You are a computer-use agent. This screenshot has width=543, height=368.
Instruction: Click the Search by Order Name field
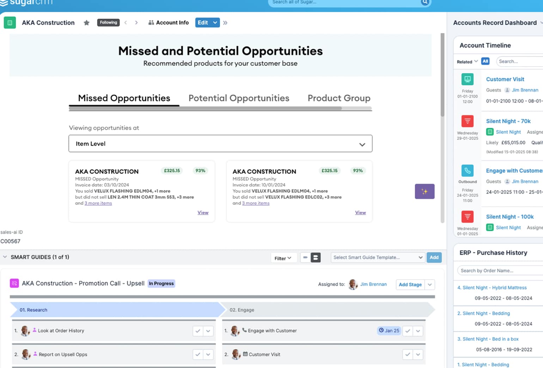click(x=500, y=271)
